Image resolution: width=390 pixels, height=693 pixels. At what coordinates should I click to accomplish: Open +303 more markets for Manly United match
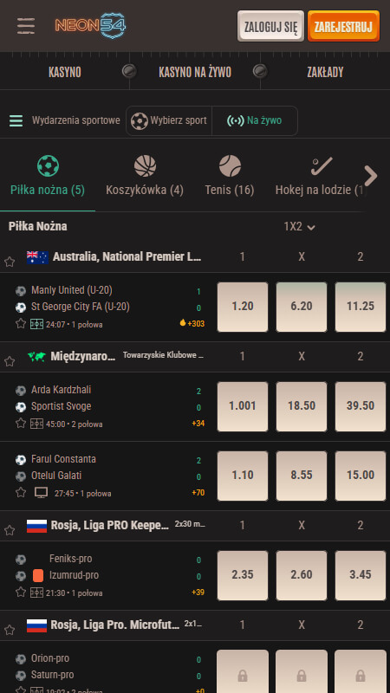click(x=192, y=323)
